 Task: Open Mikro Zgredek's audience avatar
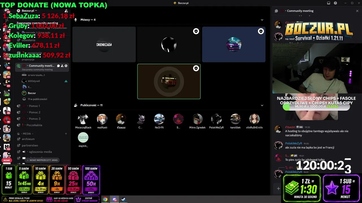click(x=197, y=119)
